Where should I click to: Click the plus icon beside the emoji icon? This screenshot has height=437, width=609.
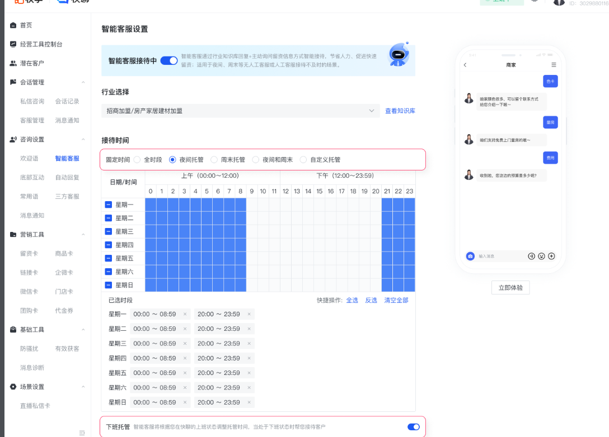pyautogui.click(x=552, y=256)
